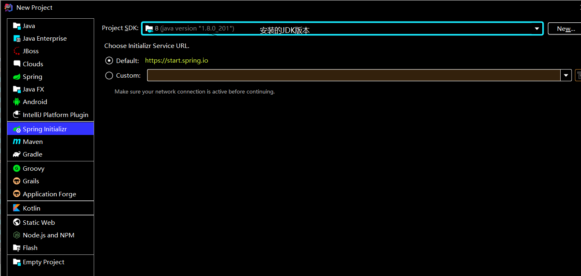The image size is (581, 276).
Task: Click the Spring green leaf icon
Action: (17, 77)
